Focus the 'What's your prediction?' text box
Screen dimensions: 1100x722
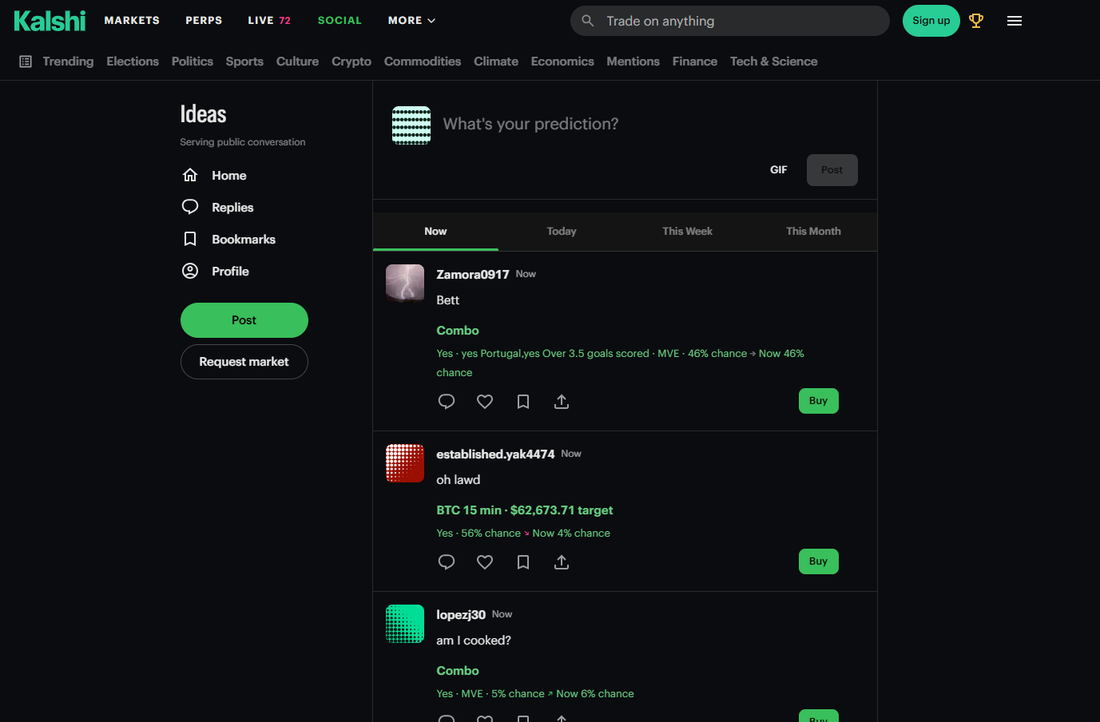(x=650, y=124)
